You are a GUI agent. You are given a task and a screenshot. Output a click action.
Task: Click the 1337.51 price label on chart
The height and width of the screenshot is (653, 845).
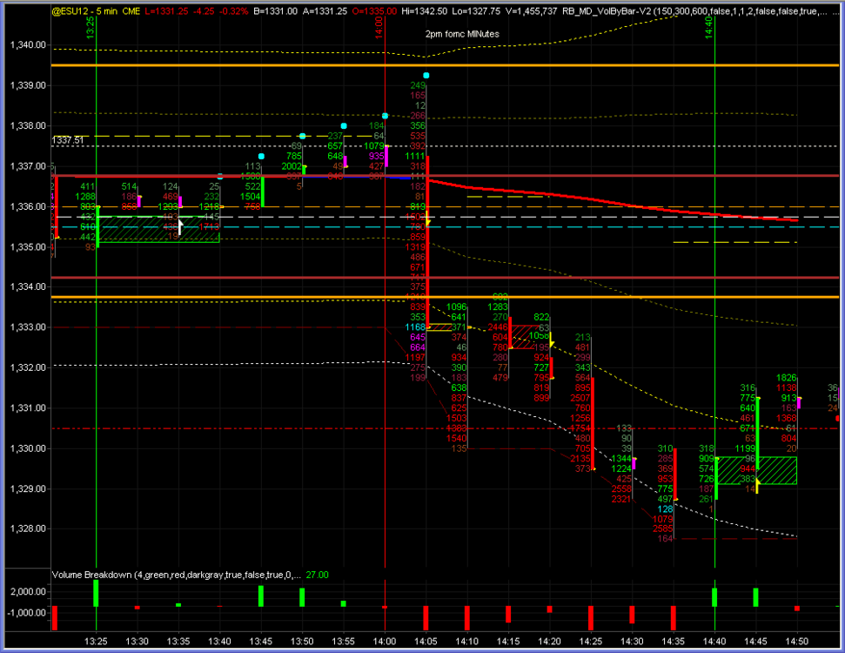(67, 140)
